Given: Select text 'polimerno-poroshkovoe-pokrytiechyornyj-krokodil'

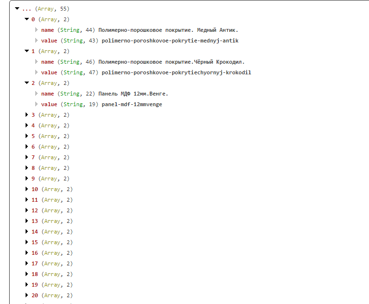Looking at the screenshot, I should [176, 72].
